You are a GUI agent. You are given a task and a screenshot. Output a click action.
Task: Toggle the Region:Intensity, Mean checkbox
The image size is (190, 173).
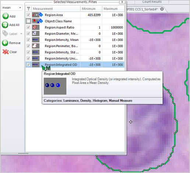(28, 40)
